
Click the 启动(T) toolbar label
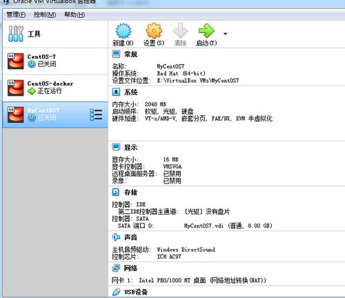point(206,43)
